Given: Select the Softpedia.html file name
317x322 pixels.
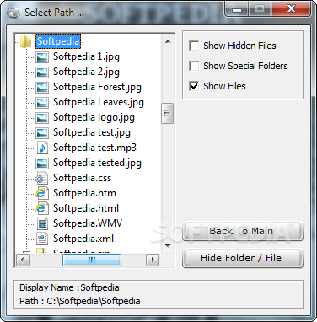Looking at the screenshot, I should (x=86, y=208).
